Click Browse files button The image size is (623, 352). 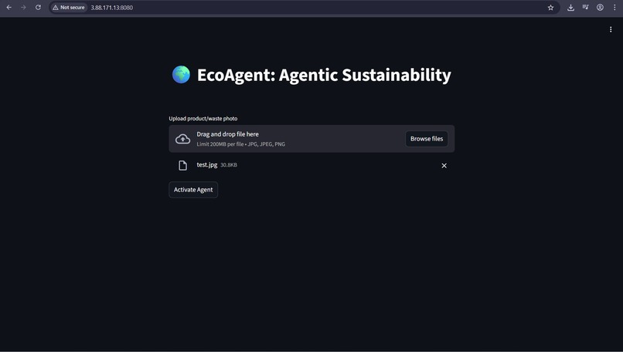coord(427,139)
